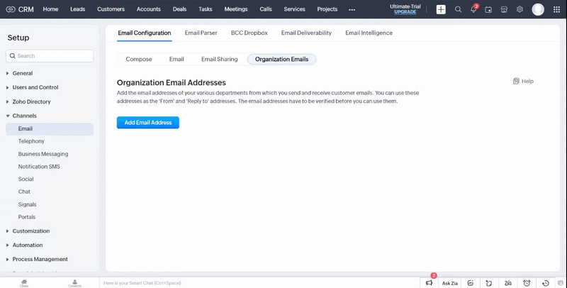
Task: Select Email under Channels
Action: (50, 129)
